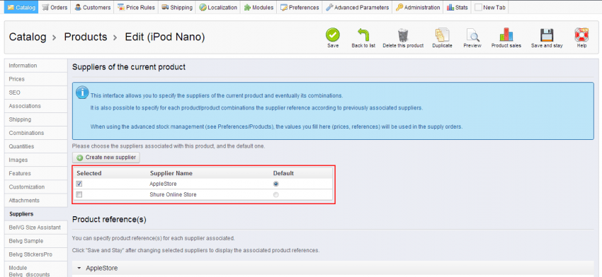Switch to the Information product tab

point(35,66)
